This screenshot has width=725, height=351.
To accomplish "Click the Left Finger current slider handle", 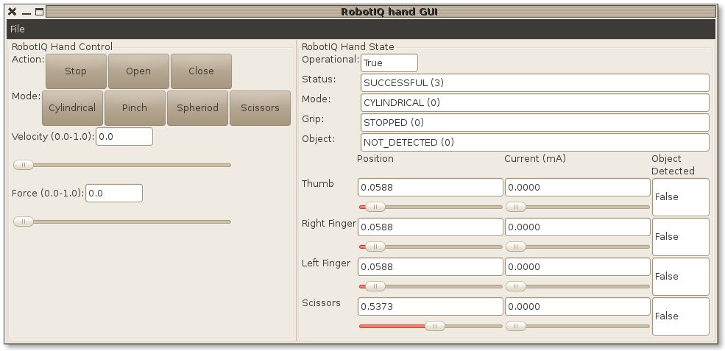I will pyautogui.click(x=515, y=287).
